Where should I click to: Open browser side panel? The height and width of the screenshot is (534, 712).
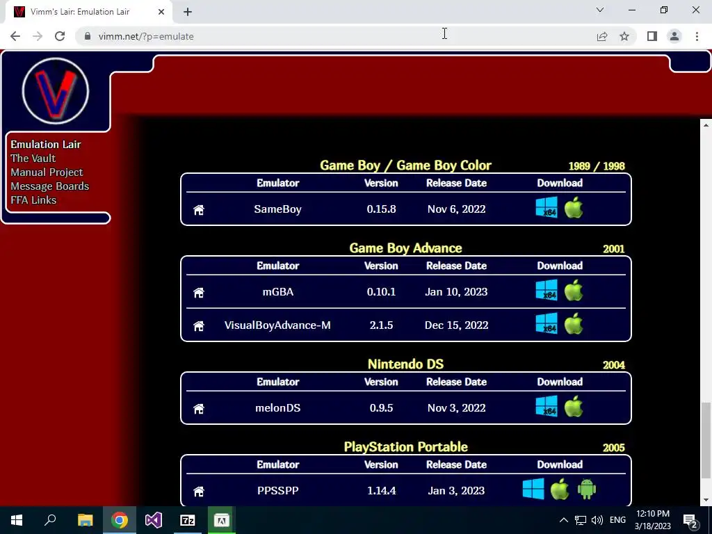coord(652,36)
